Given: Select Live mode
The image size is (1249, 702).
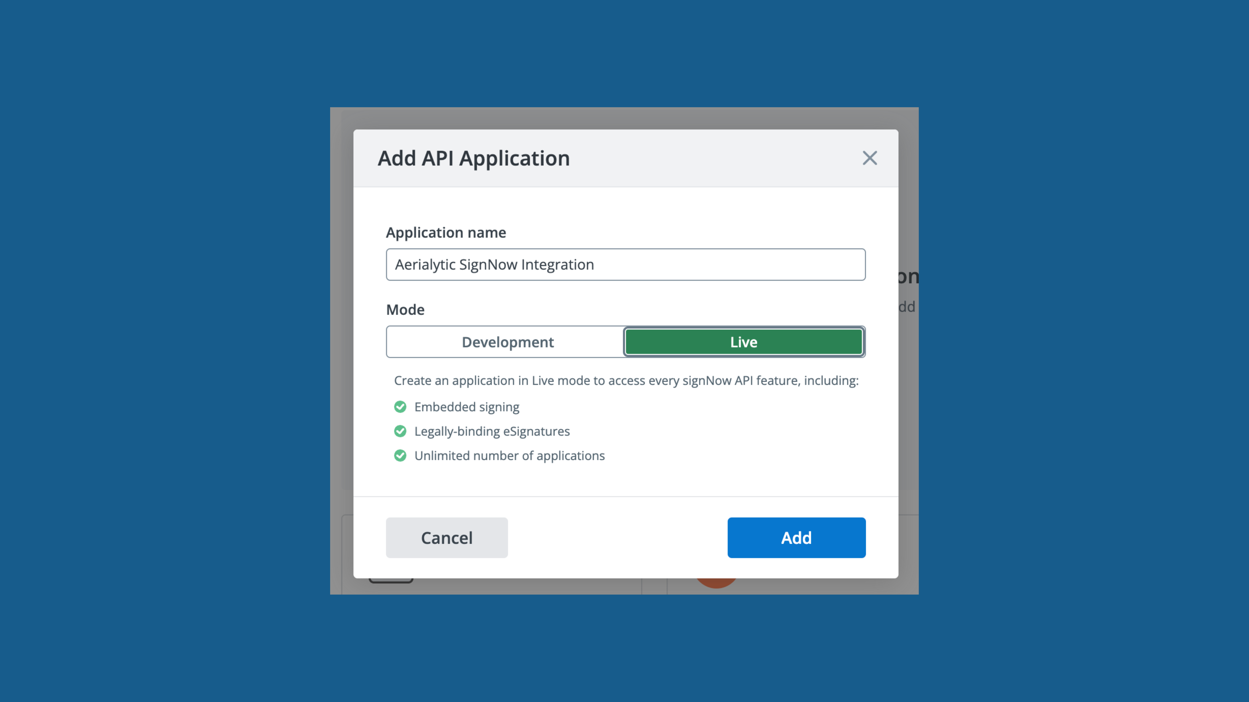Looking at the screenshot, I should tap(744, 342).
